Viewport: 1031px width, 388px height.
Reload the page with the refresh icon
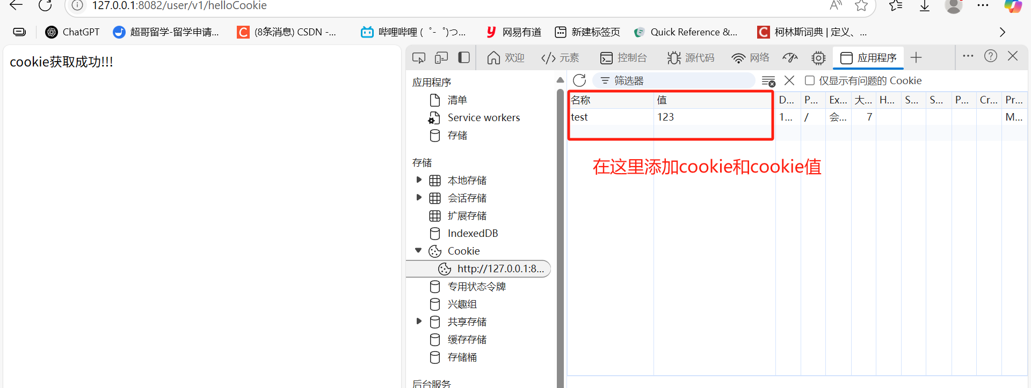point(45,5)
